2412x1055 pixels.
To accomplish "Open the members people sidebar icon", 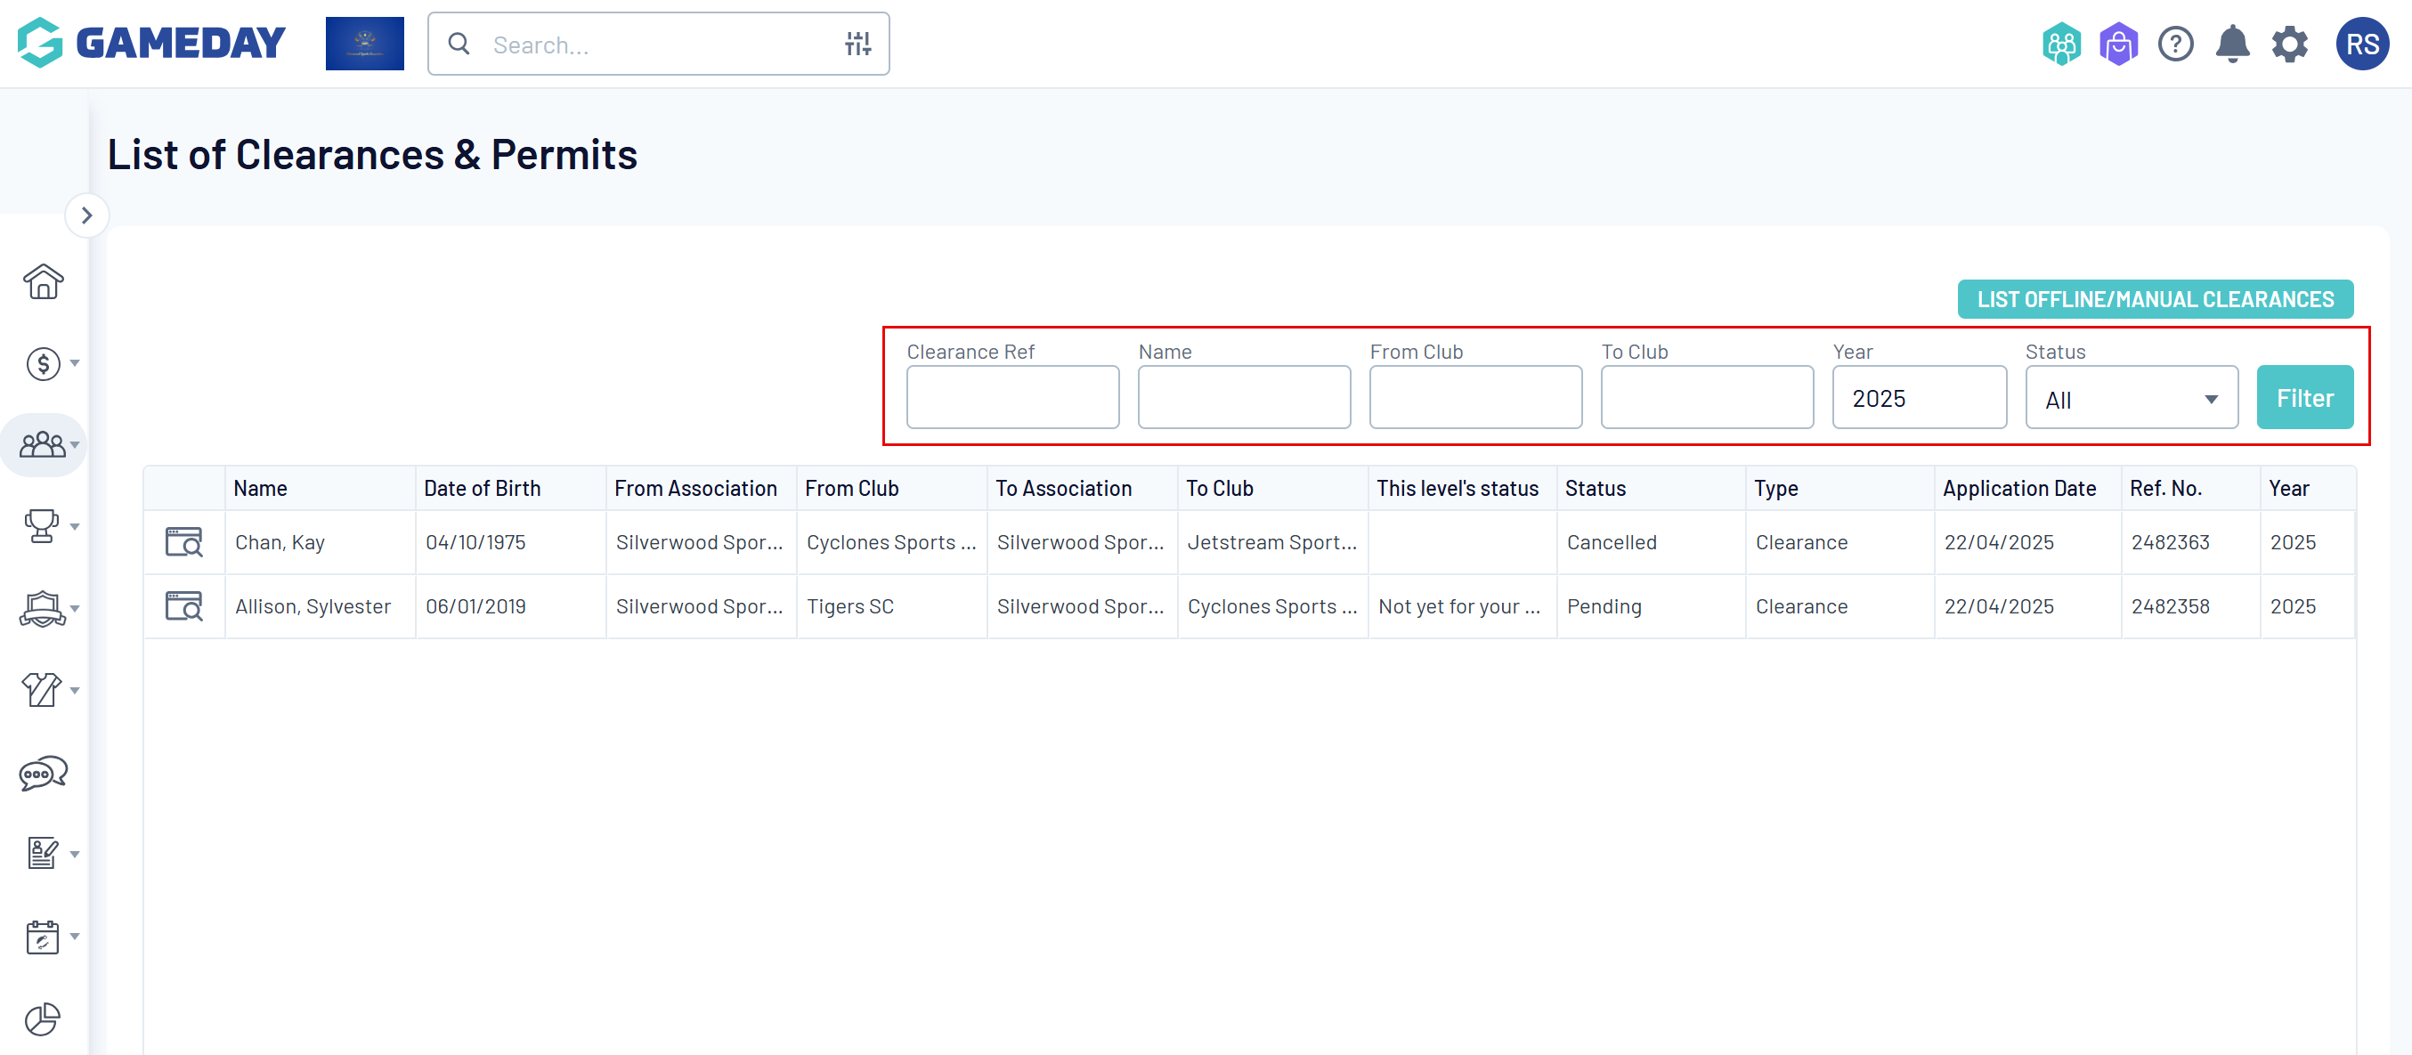I will tap(43, 444).
